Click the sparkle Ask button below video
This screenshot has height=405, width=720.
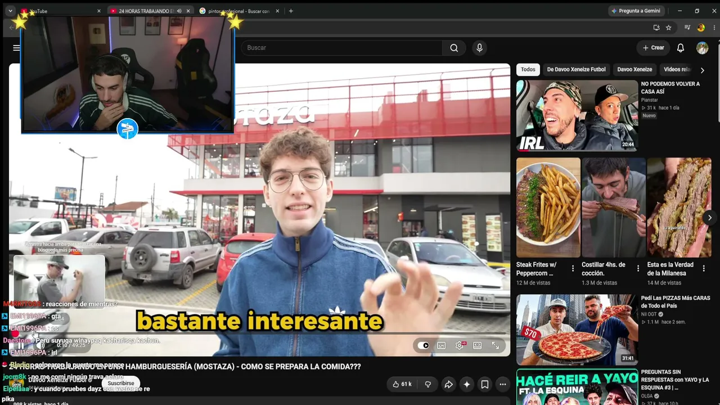point(466,384)
